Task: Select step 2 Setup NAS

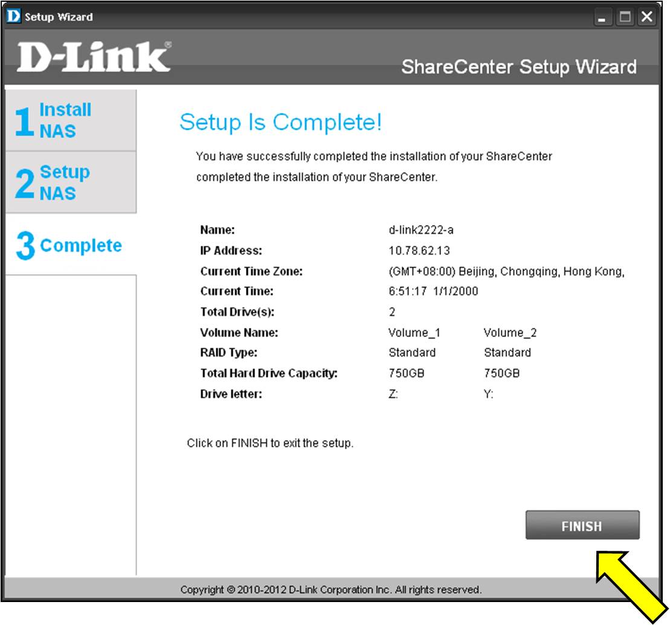Action: click(71, 182)
